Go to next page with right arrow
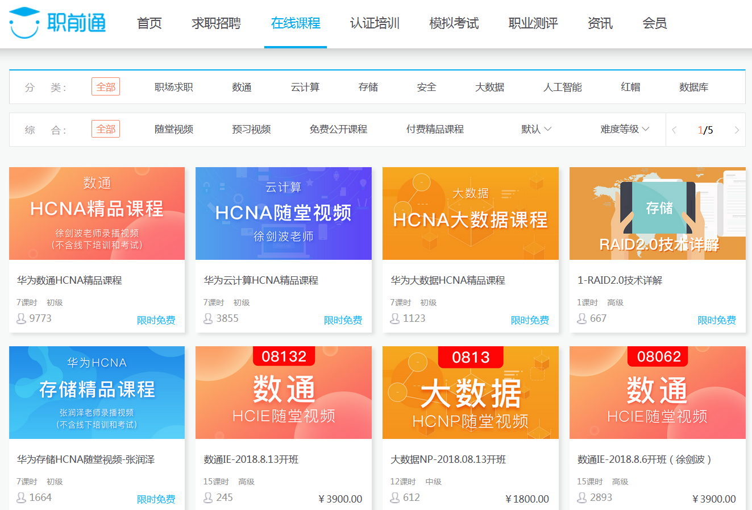Screen dimensions: 752x510 click(x=736, y=130)
